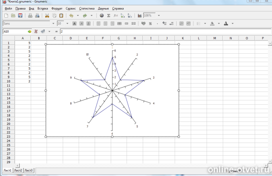This screenshot has width=272, height=176.
Task: Print the current sheet
Action: (30, 16)
